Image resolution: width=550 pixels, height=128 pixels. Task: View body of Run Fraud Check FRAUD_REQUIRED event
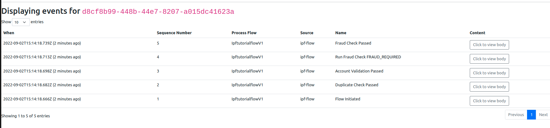pyautogui.click(x=489, y=59)
